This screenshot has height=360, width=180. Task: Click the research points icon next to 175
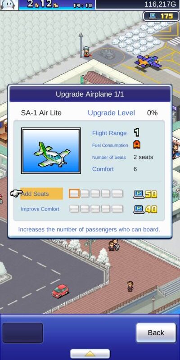coord(153,16)
